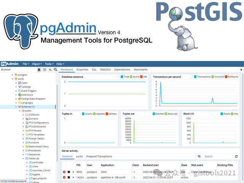
Task: Terminate session for PID 14324
Action: click(64, 177)
